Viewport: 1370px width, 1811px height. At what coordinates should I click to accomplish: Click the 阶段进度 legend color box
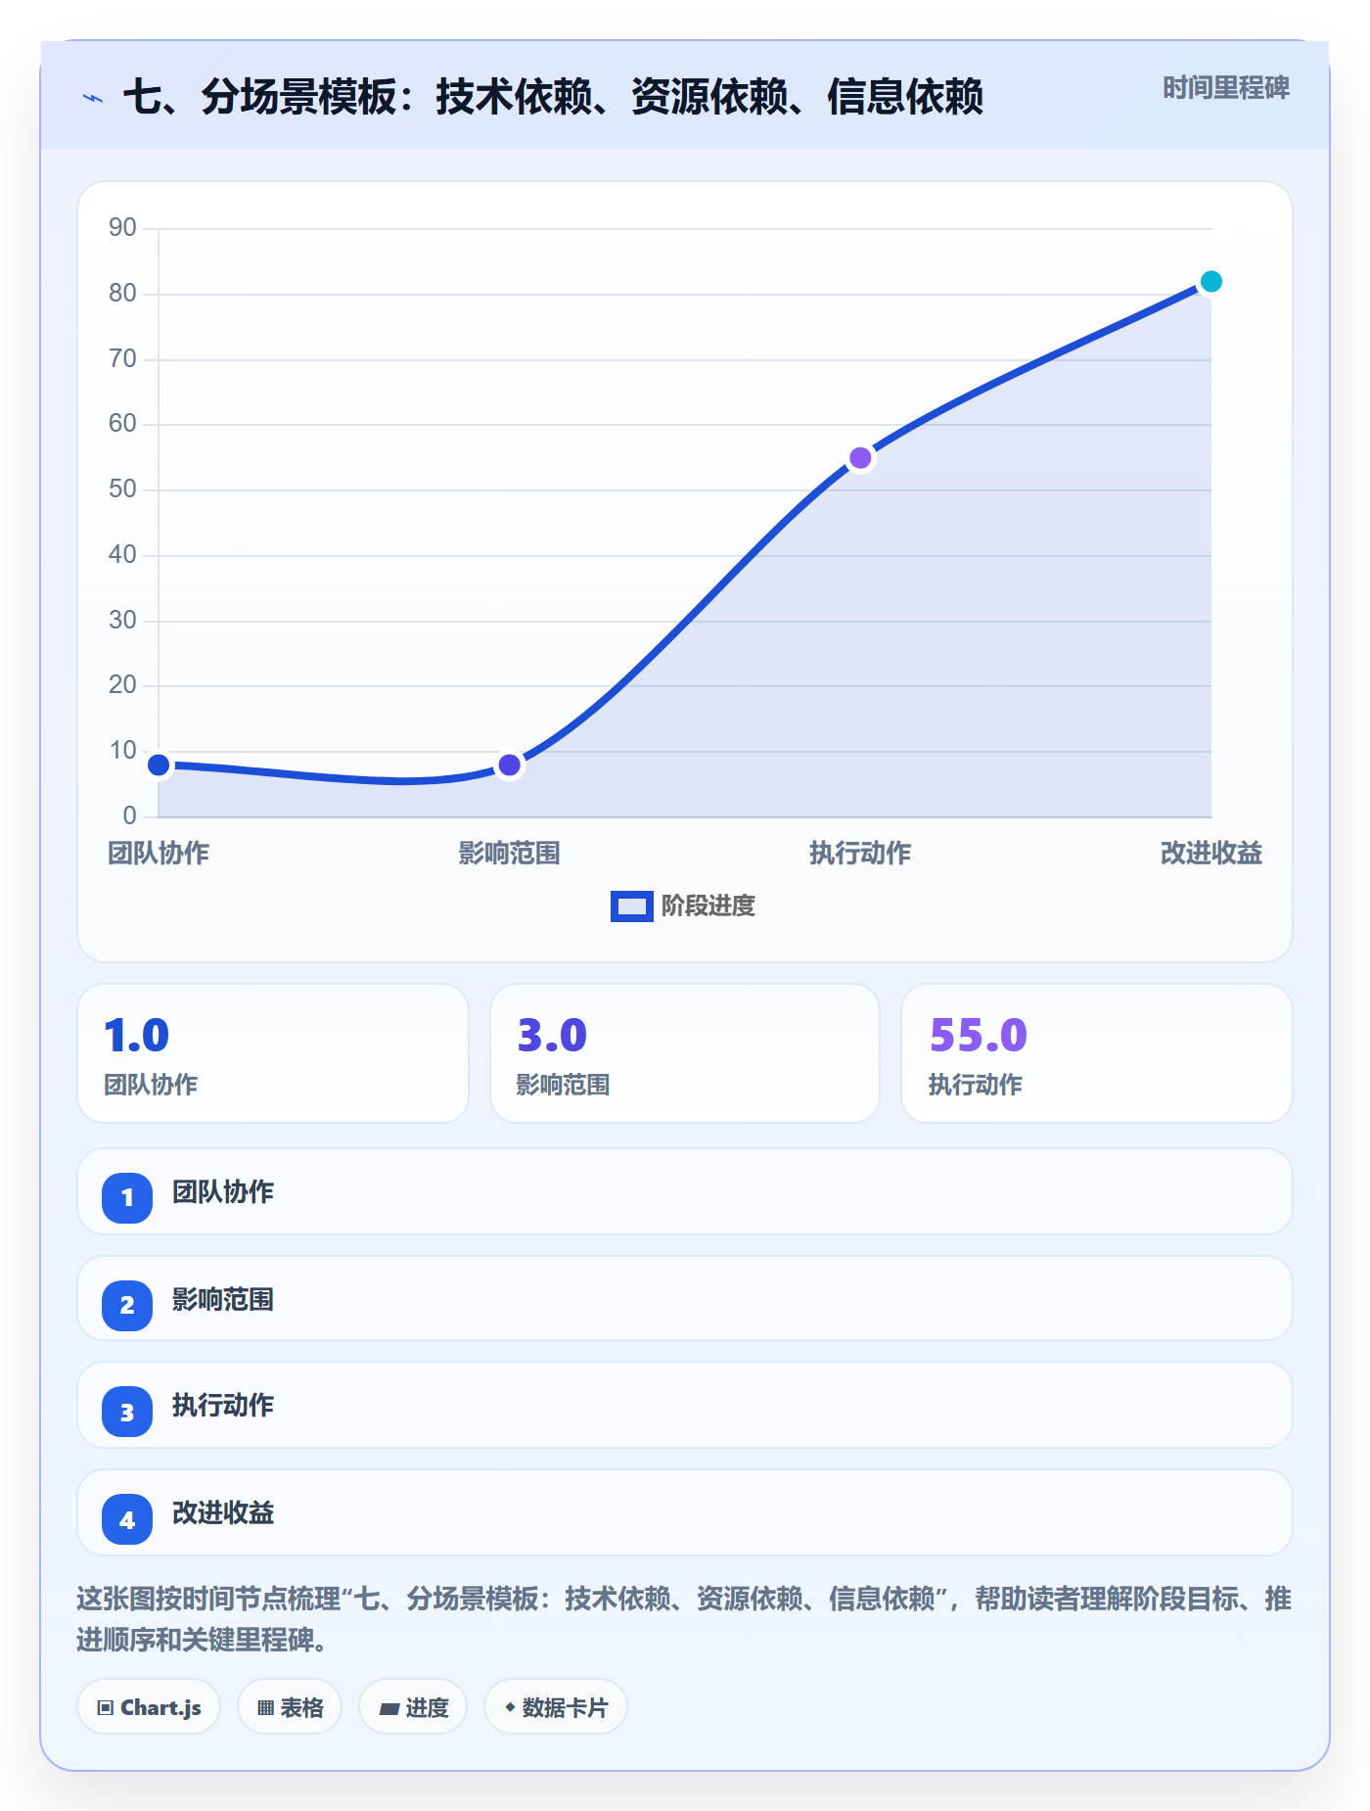click(631, 906)
